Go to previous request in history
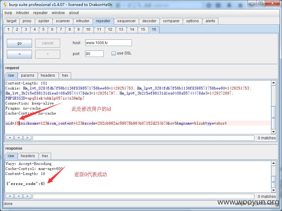Viewport: 282px width, 211px height. 19,54
